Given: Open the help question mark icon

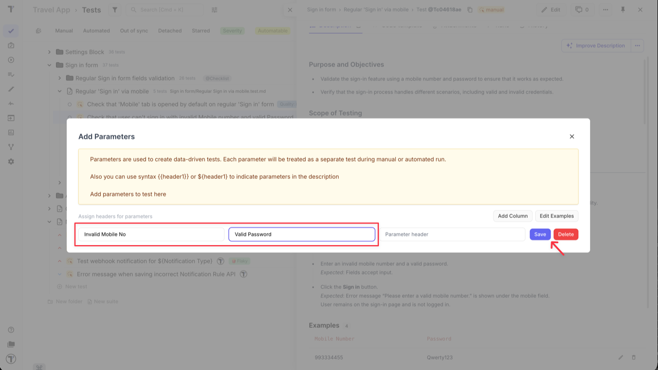Looking at the screenshot, I should (11, 330).
